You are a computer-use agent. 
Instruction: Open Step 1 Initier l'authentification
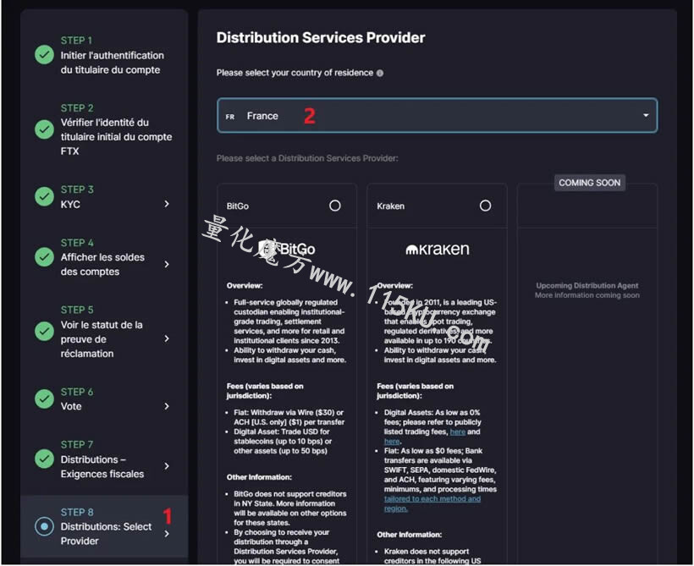pyautogui.click(x=112, y=63)
